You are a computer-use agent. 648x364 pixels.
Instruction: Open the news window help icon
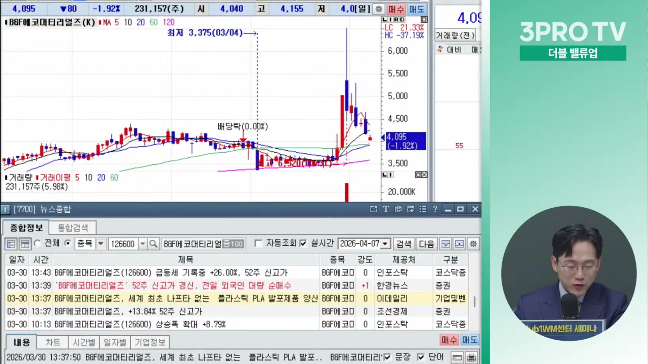tap(435, 209)
